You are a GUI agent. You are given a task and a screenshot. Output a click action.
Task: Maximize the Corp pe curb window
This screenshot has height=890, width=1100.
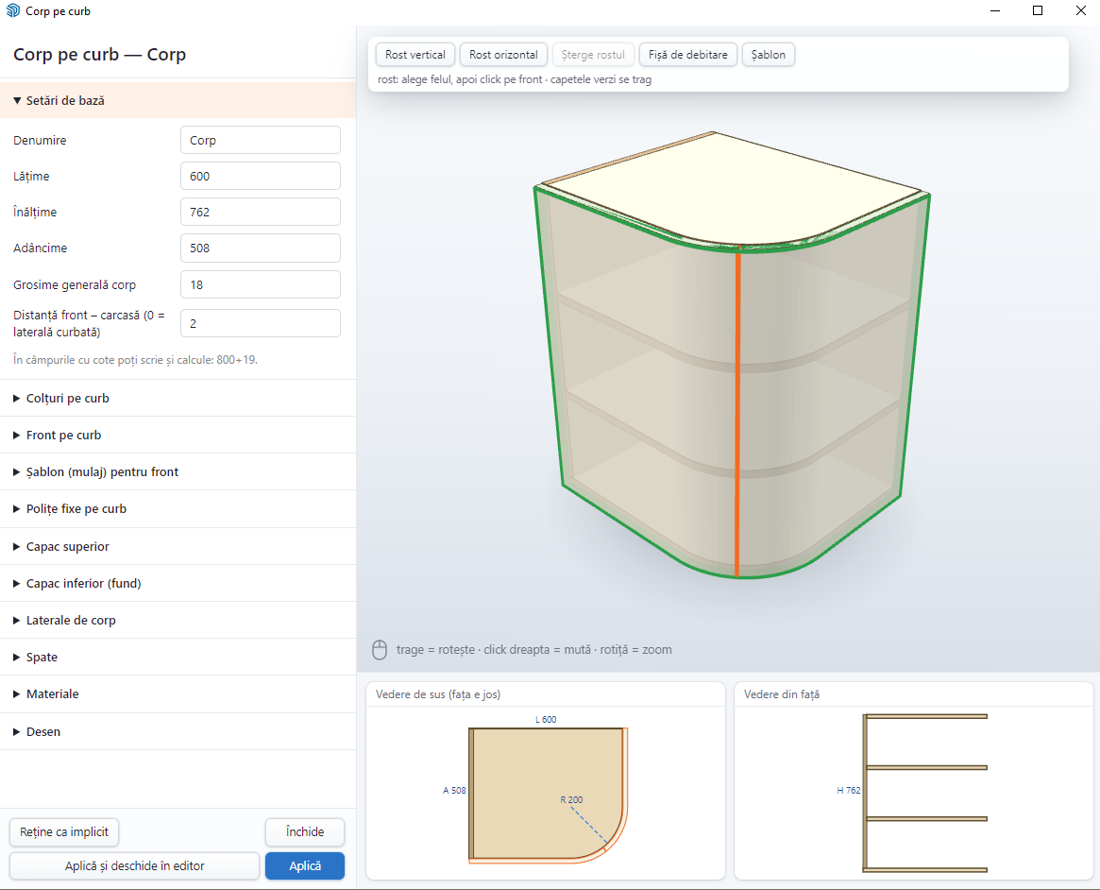[1038, 10]
